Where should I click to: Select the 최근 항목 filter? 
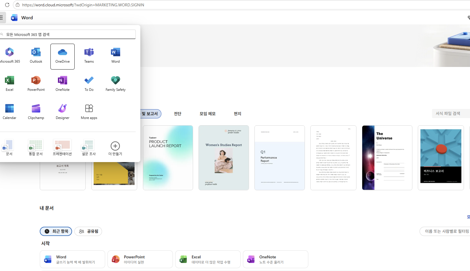coord(56,231)
